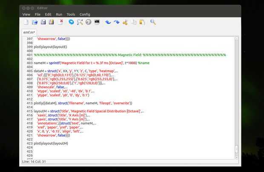This screenshot has width=264, height=172.
Task: Close the file with the red X icon
Action: click(x=60, y=22)
